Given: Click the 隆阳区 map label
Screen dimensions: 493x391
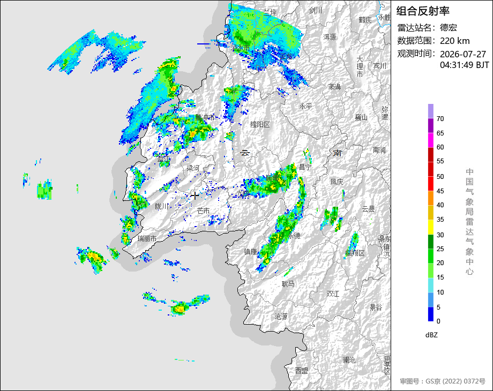Looking at the screenshot, I should coord(260,124).
